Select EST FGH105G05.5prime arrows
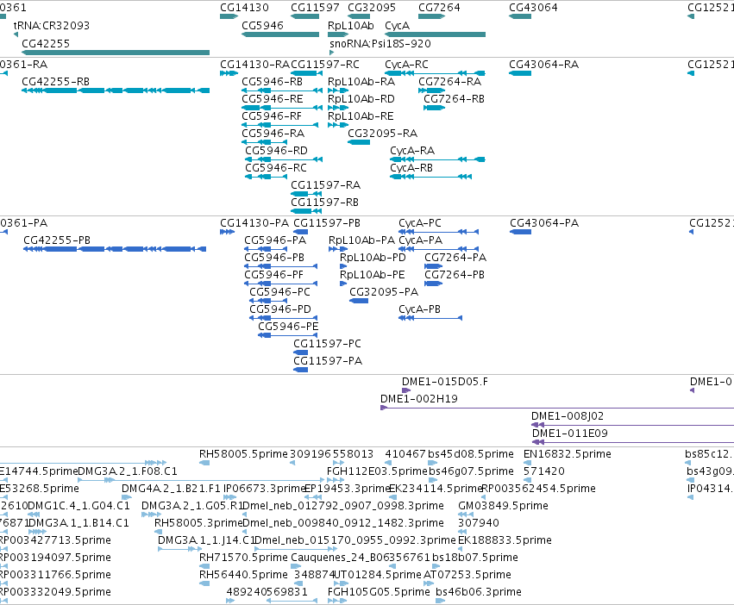This screenshot has width=734, height=605. [x=337, y=601]
